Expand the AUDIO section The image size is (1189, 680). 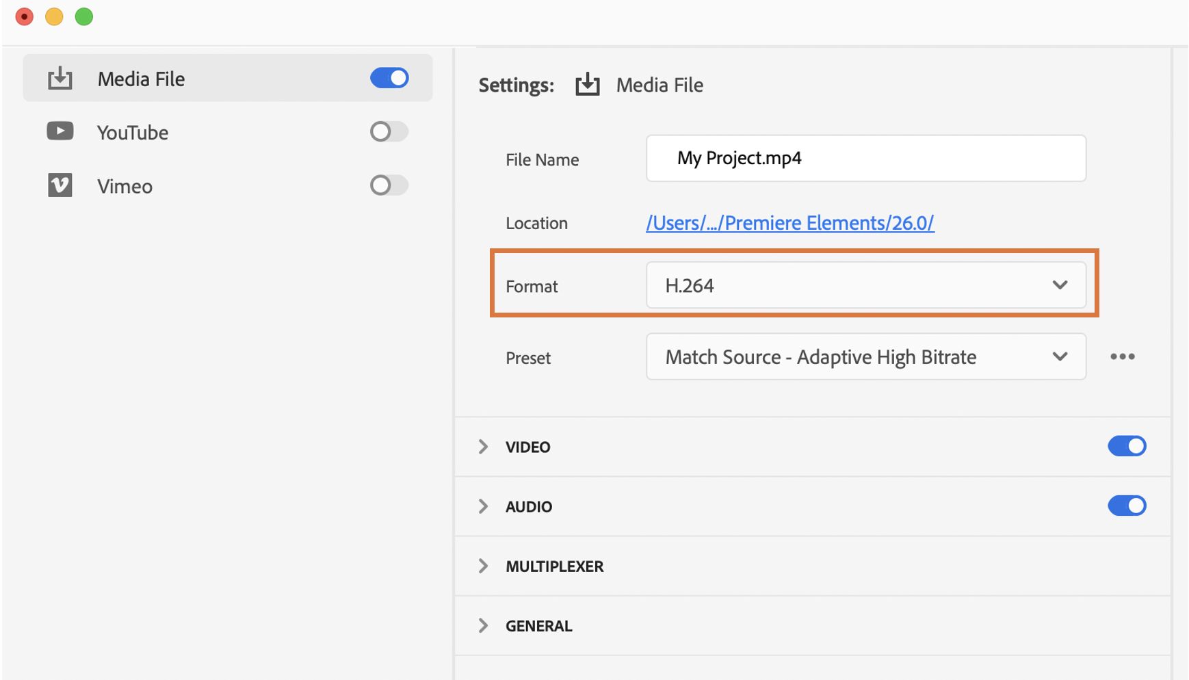coord(484,506)
